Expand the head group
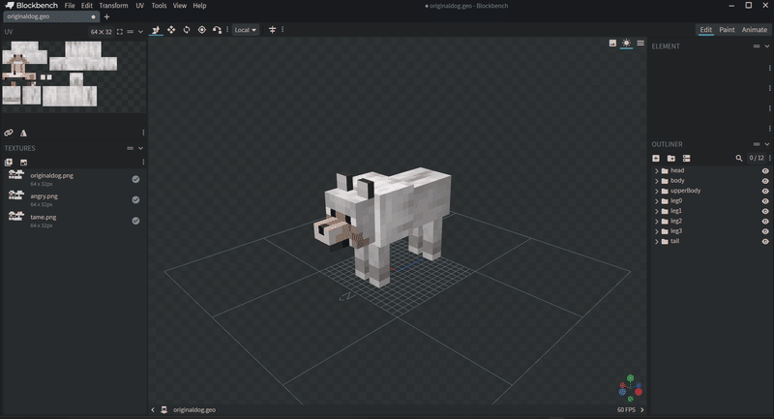774x419 pixels. (657, 170)
